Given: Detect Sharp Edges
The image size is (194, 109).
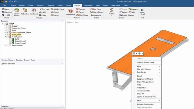Looking at the screenshot, I should (96, 12).
